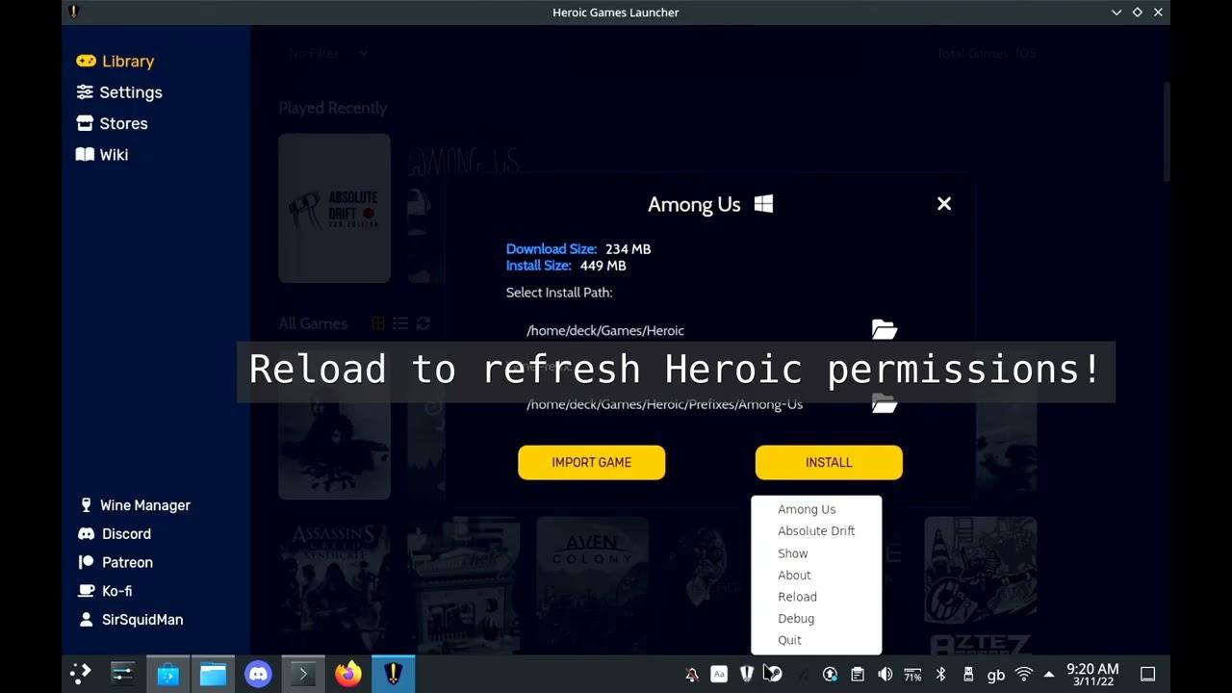Click the muted notifications bell tray icon
Image resolution: width=1232 pixels, height=693 pixels.
point(691,675)
